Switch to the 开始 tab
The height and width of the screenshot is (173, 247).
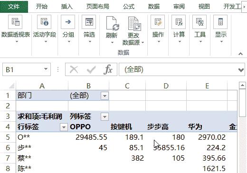click(x=41, y=7)
